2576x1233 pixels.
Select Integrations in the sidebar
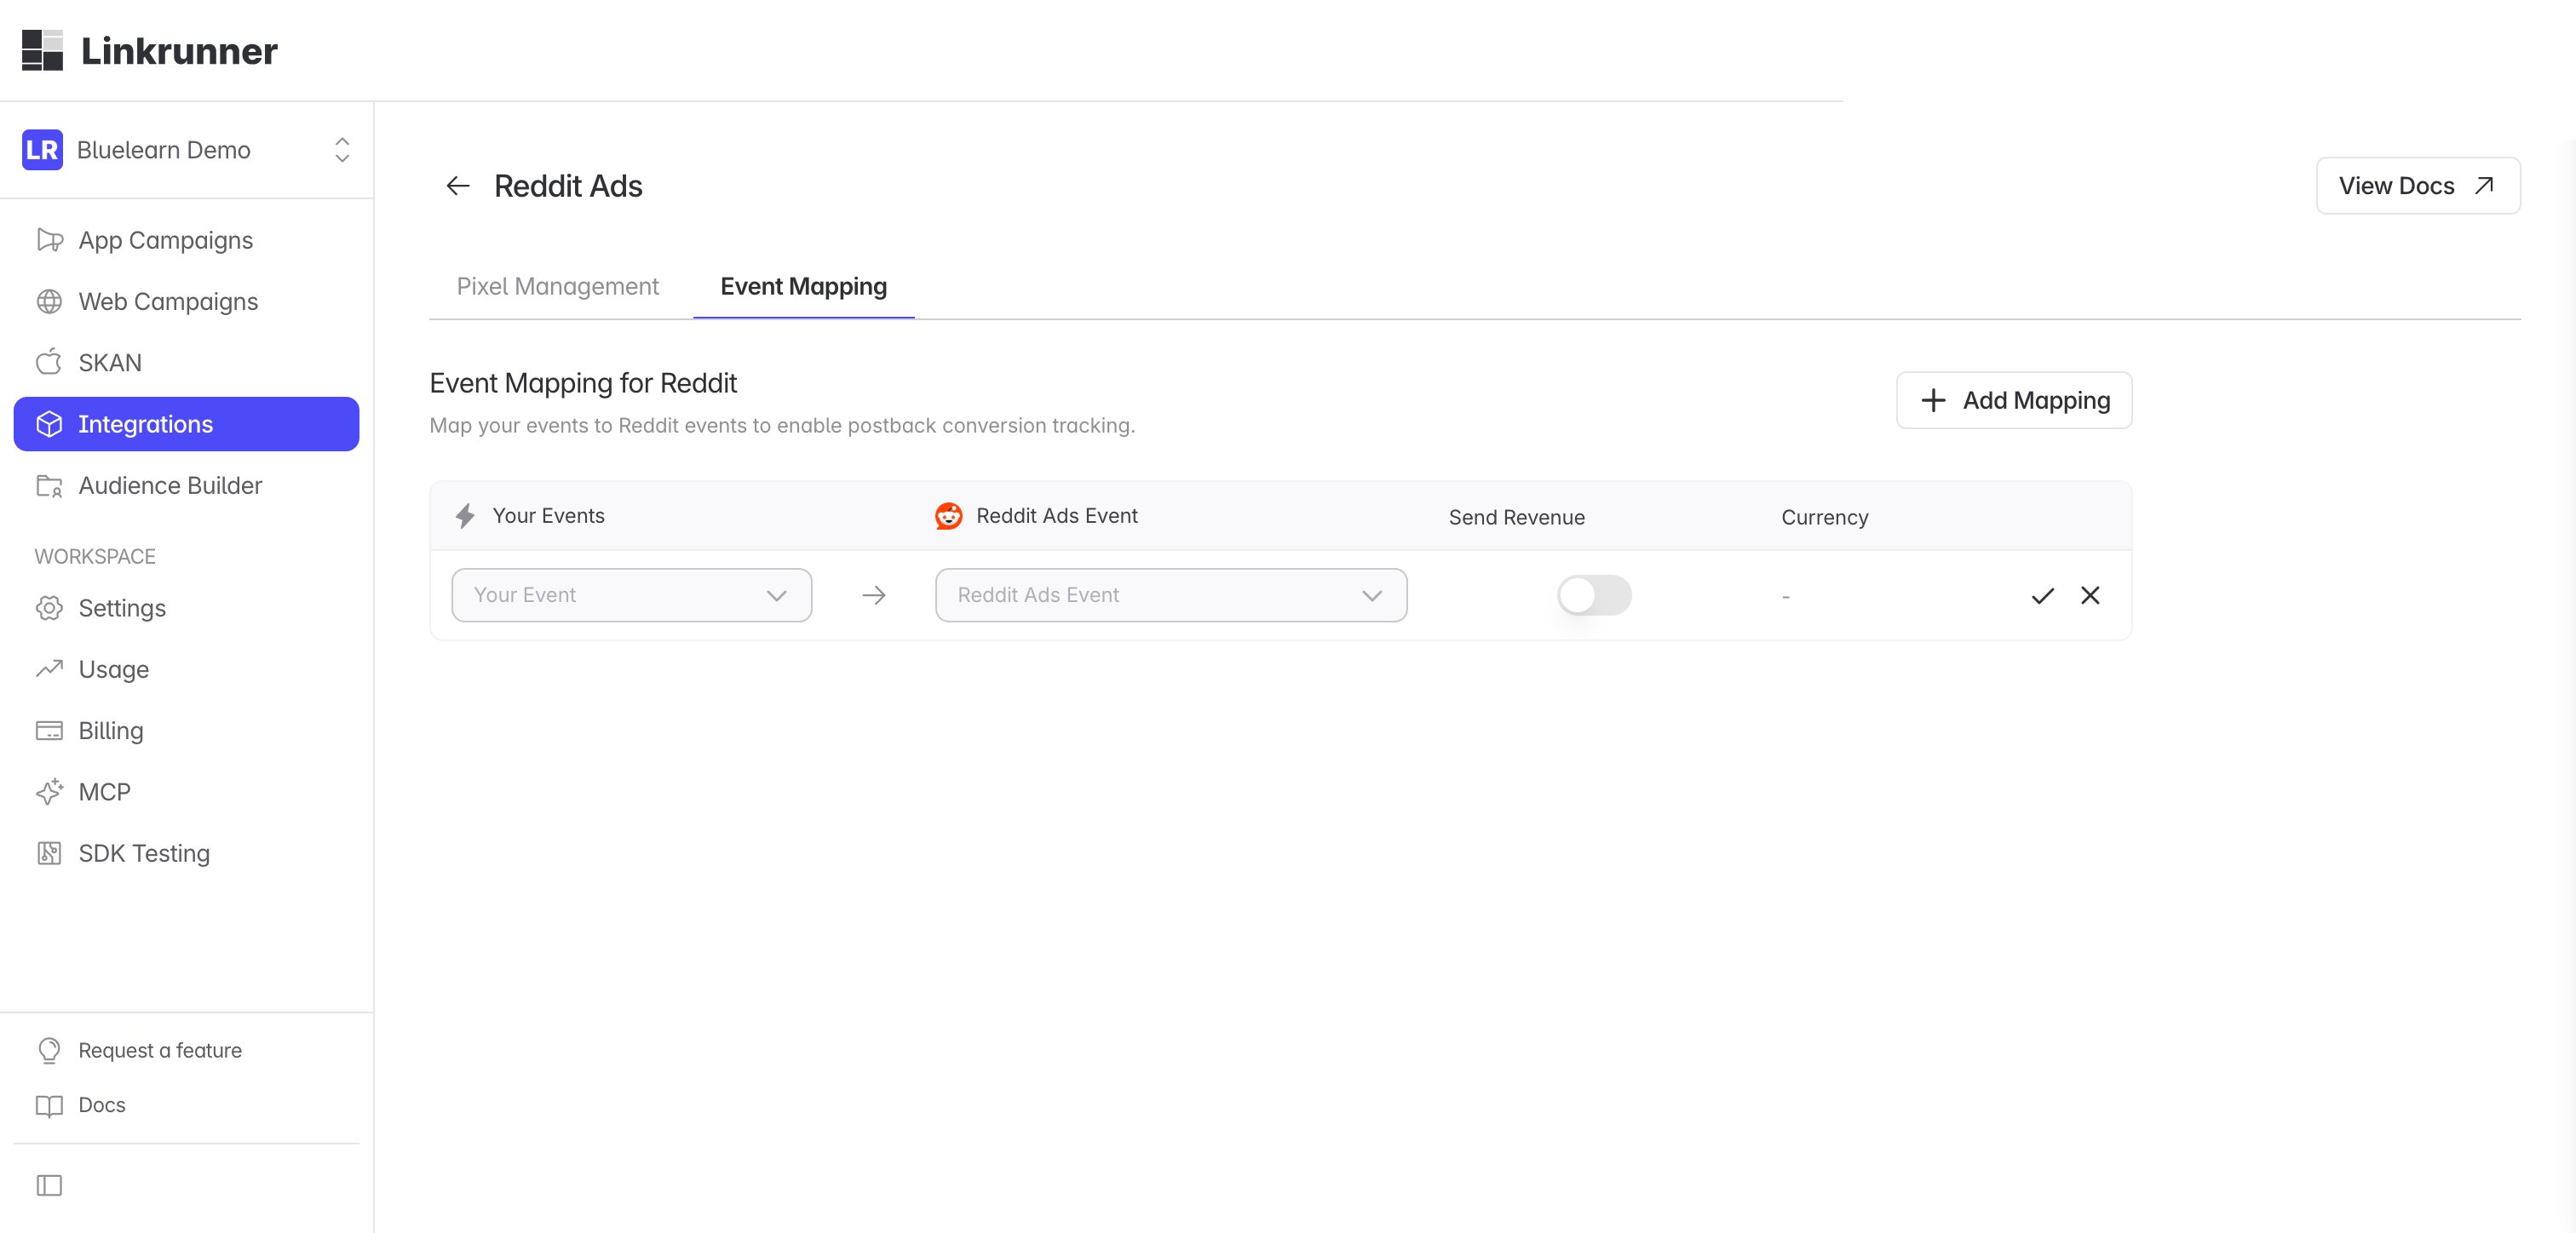(x=186, y=424)
